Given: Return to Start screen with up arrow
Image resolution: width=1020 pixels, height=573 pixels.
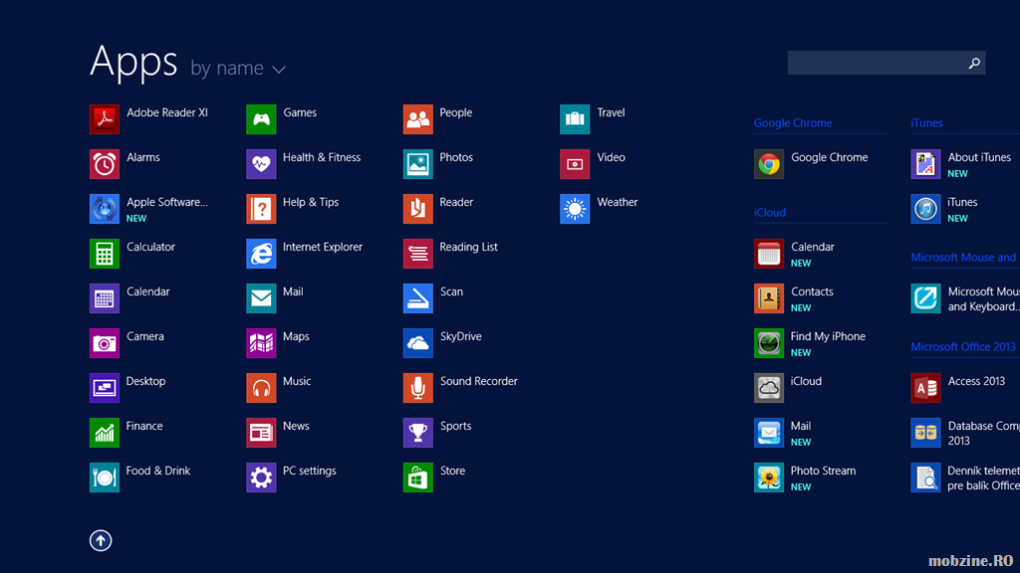Looking at the screenshot, I should 101,540.
